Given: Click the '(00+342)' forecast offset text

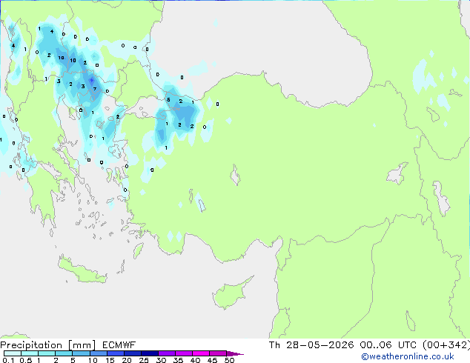Looking at the screenshot, I should click(446, 345).
